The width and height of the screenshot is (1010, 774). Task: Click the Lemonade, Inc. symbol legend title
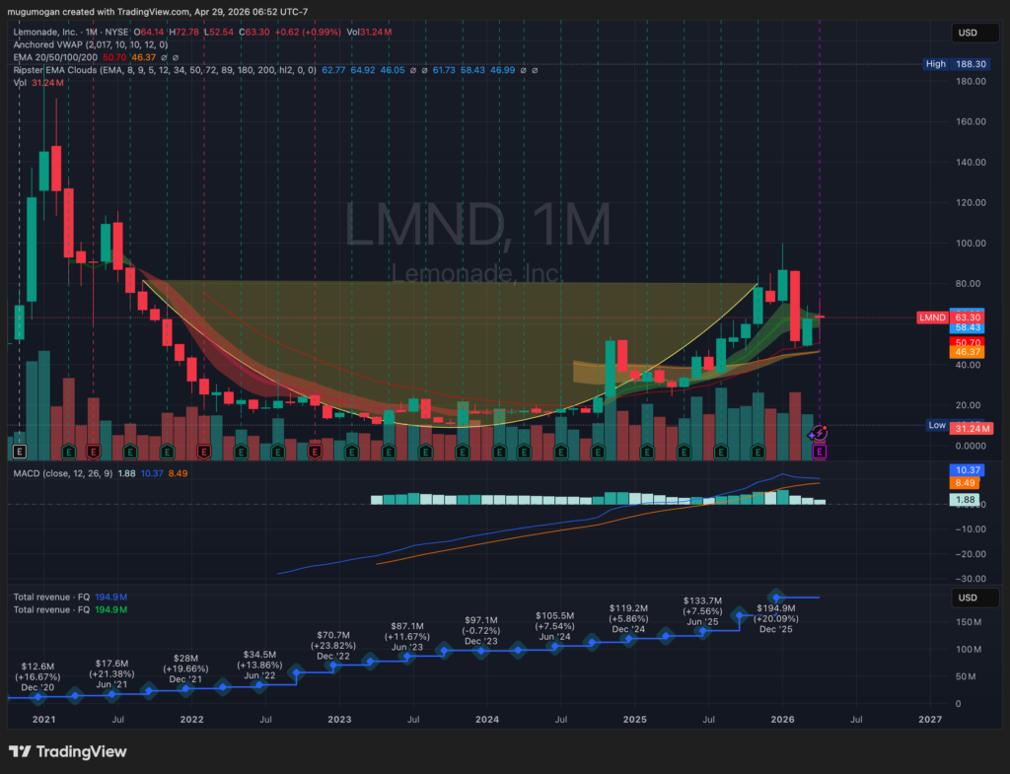pyautogui.click(x=46, y=33)
